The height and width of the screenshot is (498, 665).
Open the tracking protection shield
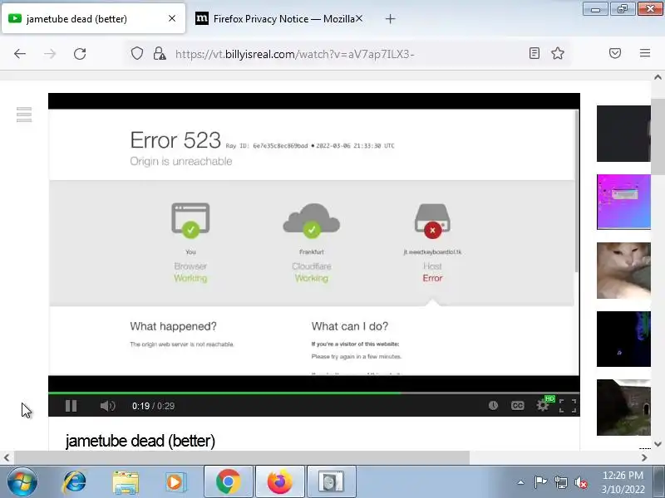point(136,54)
